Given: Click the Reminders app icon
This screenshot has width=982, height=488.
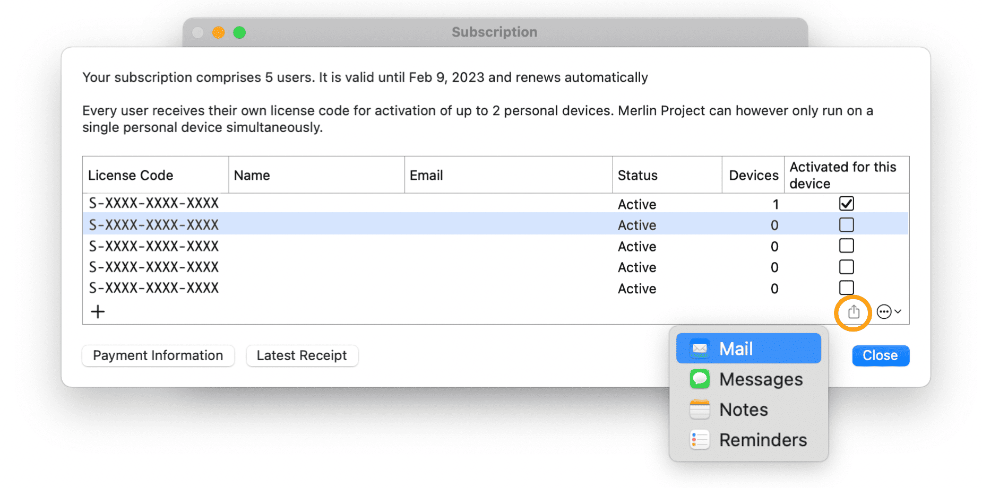Looking at the screenshot, I should [x=700, y=440].
